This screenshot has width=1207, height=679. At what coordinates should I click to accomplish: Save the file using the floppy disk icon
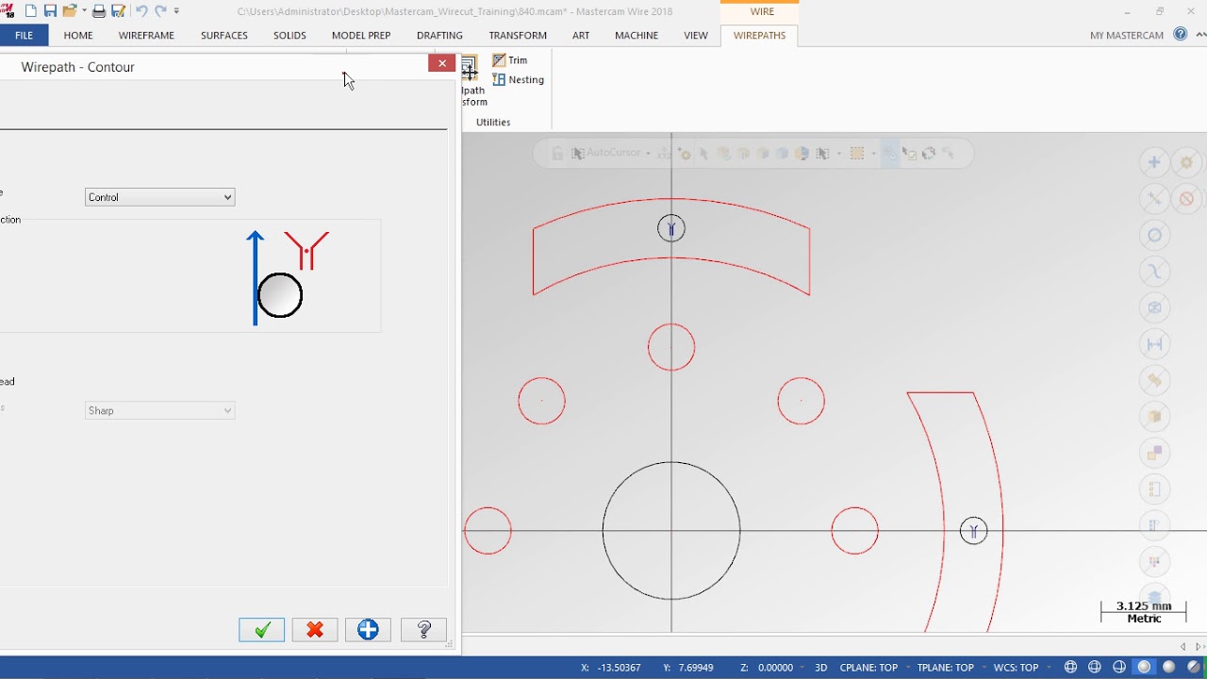coord(50,11)
